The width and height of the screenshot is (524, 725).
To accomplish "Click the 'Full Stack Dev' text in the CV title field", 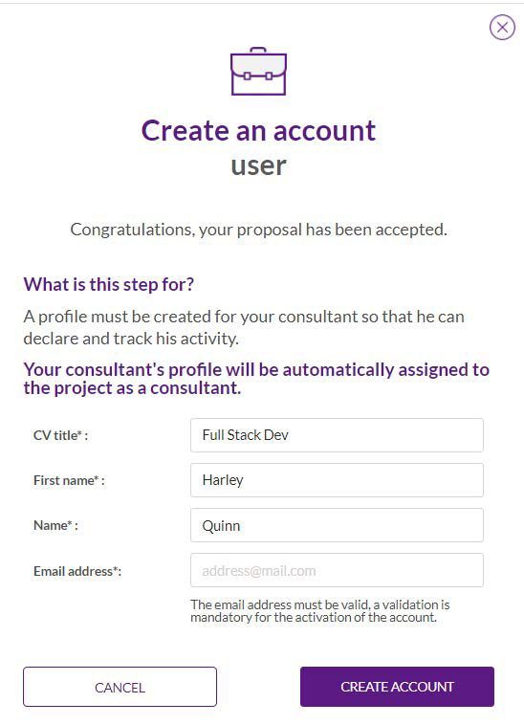I will [x=246, y=435].
